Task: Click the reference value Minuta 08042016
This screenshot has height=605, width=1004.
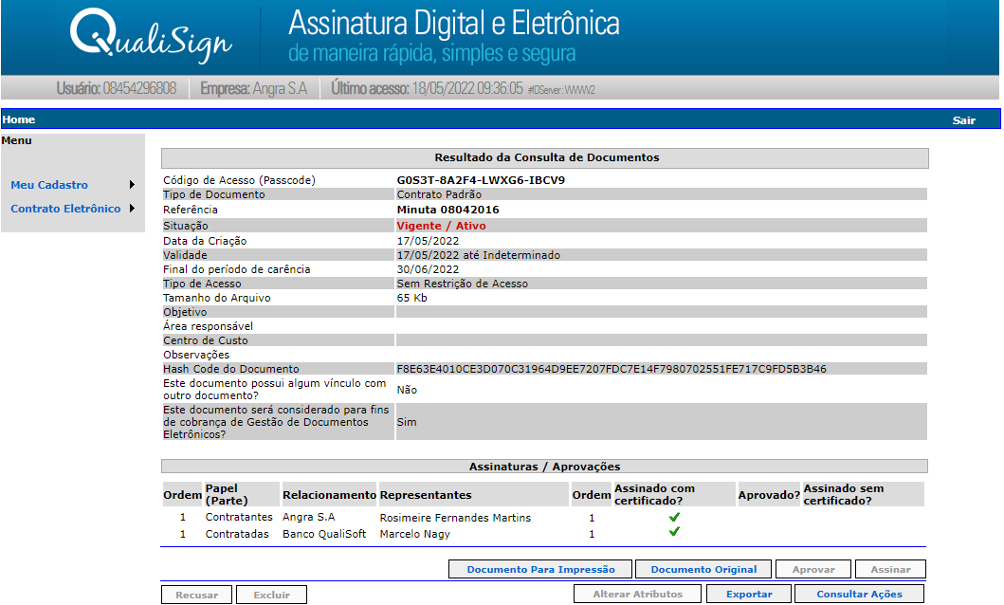Action: coord(448,210)
